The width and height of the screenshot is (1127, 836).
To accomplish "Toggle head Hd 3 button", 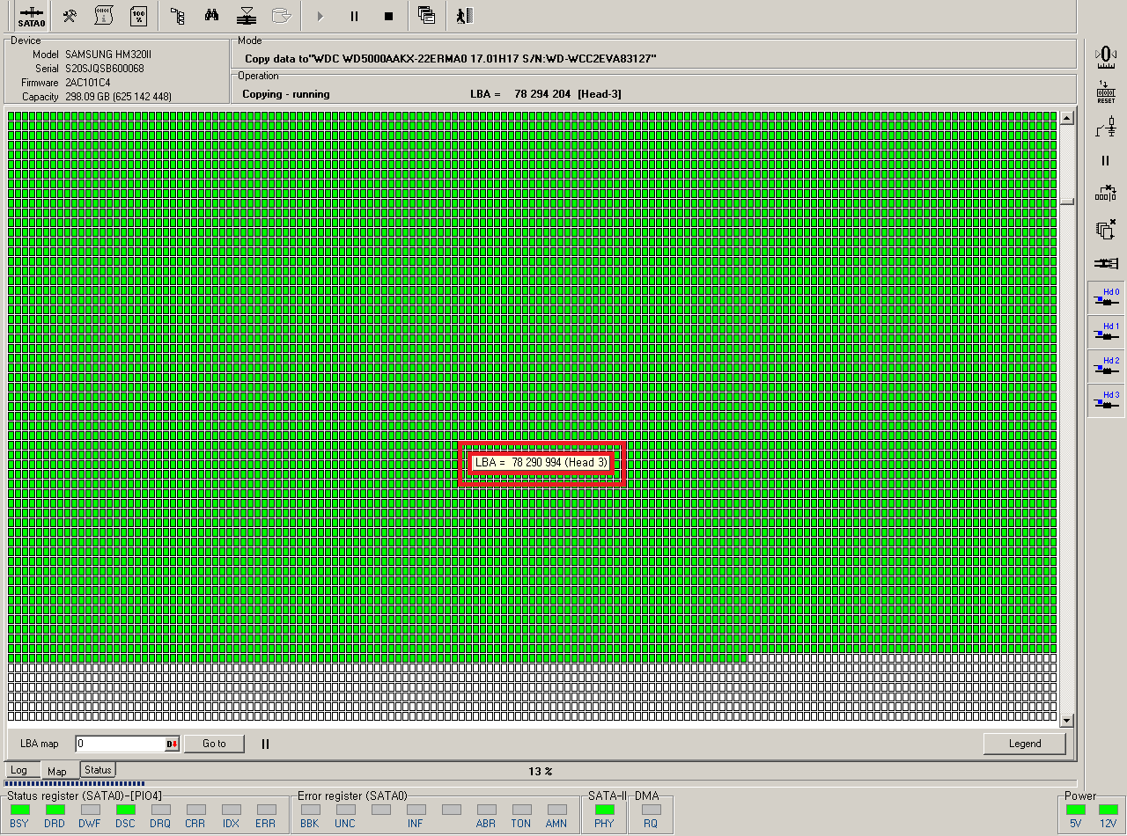I will 1106,400.
